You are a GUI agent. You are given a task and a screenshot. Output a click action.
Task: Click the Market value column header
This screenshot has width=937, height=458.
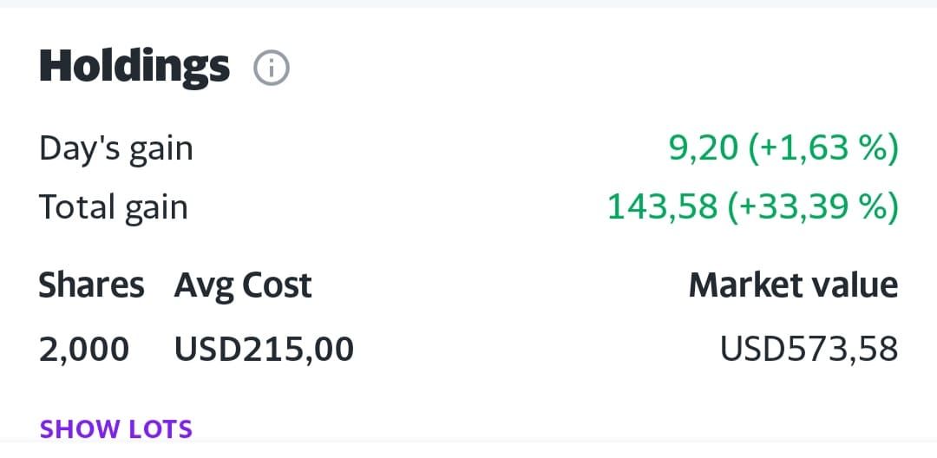tap(794, 285)
